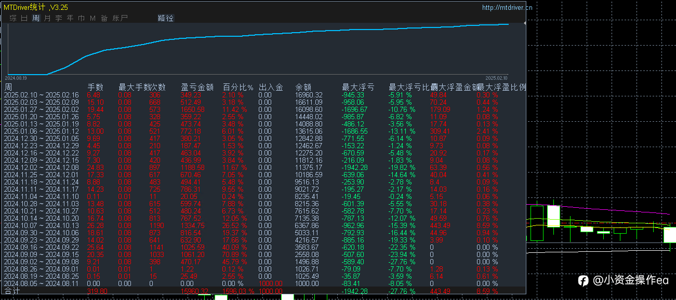Click the 百分比% column header
This screenshot has width=676, height=300.
coord(238,87)
